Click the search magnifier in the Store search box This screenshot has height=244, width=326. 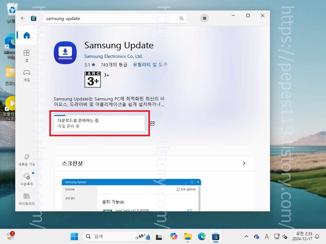(181, 18)
